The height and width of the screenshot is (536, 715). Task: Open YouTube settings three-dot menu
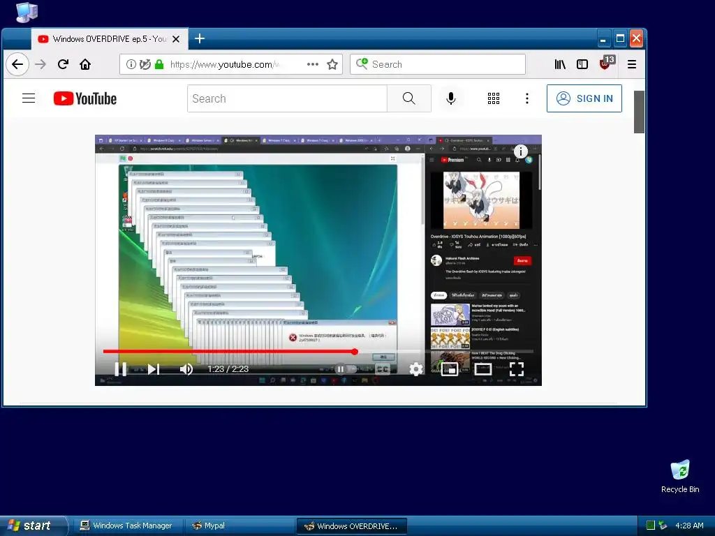pos(527,98)
